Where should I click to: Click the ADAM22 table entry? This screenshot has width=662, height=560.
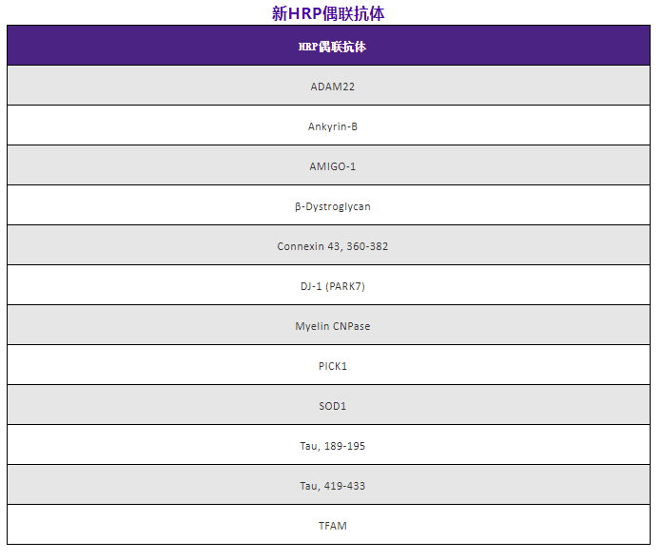(x=332, y=87)
